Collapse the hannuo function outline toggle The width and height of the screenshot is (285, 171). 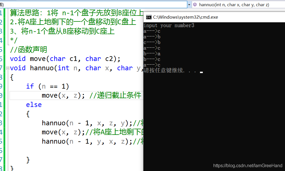point(8,68)
